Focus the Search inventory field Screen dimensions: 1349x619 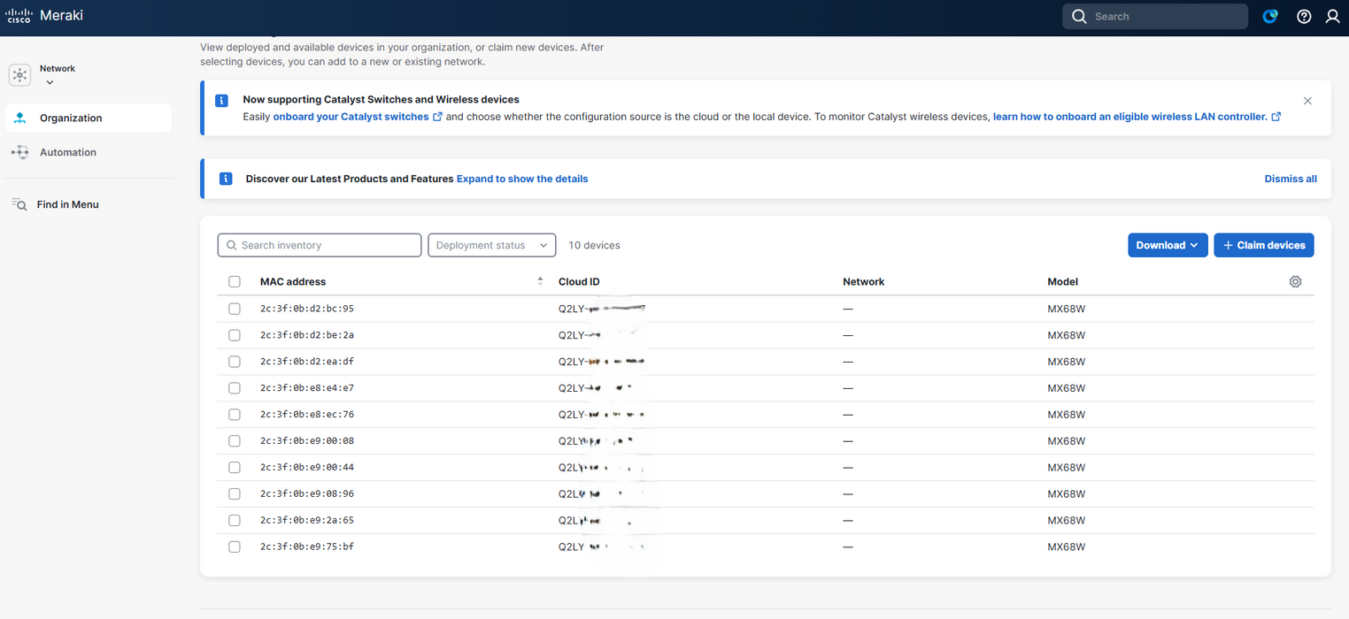pos(320,245)
